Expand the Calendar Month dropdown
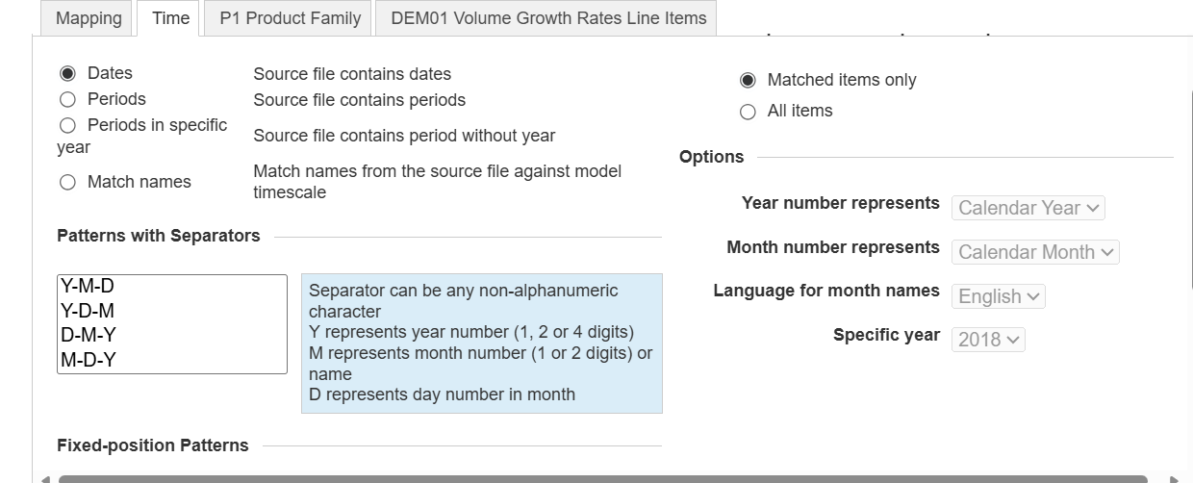 click(1036, 252)
